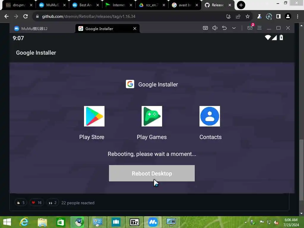Open the MuMu hamburger menu
Screen dimensions: 304x228
(x=259, y=28)
